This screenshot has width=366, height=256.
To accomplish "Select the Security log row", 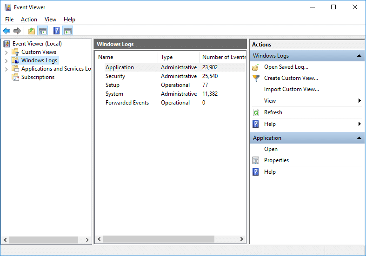I will (x=115, y=76).
